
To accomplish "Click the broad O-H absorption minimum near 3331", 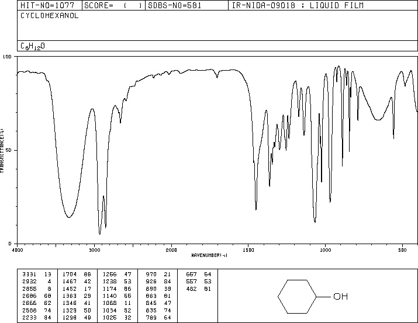I will point(69,217).
